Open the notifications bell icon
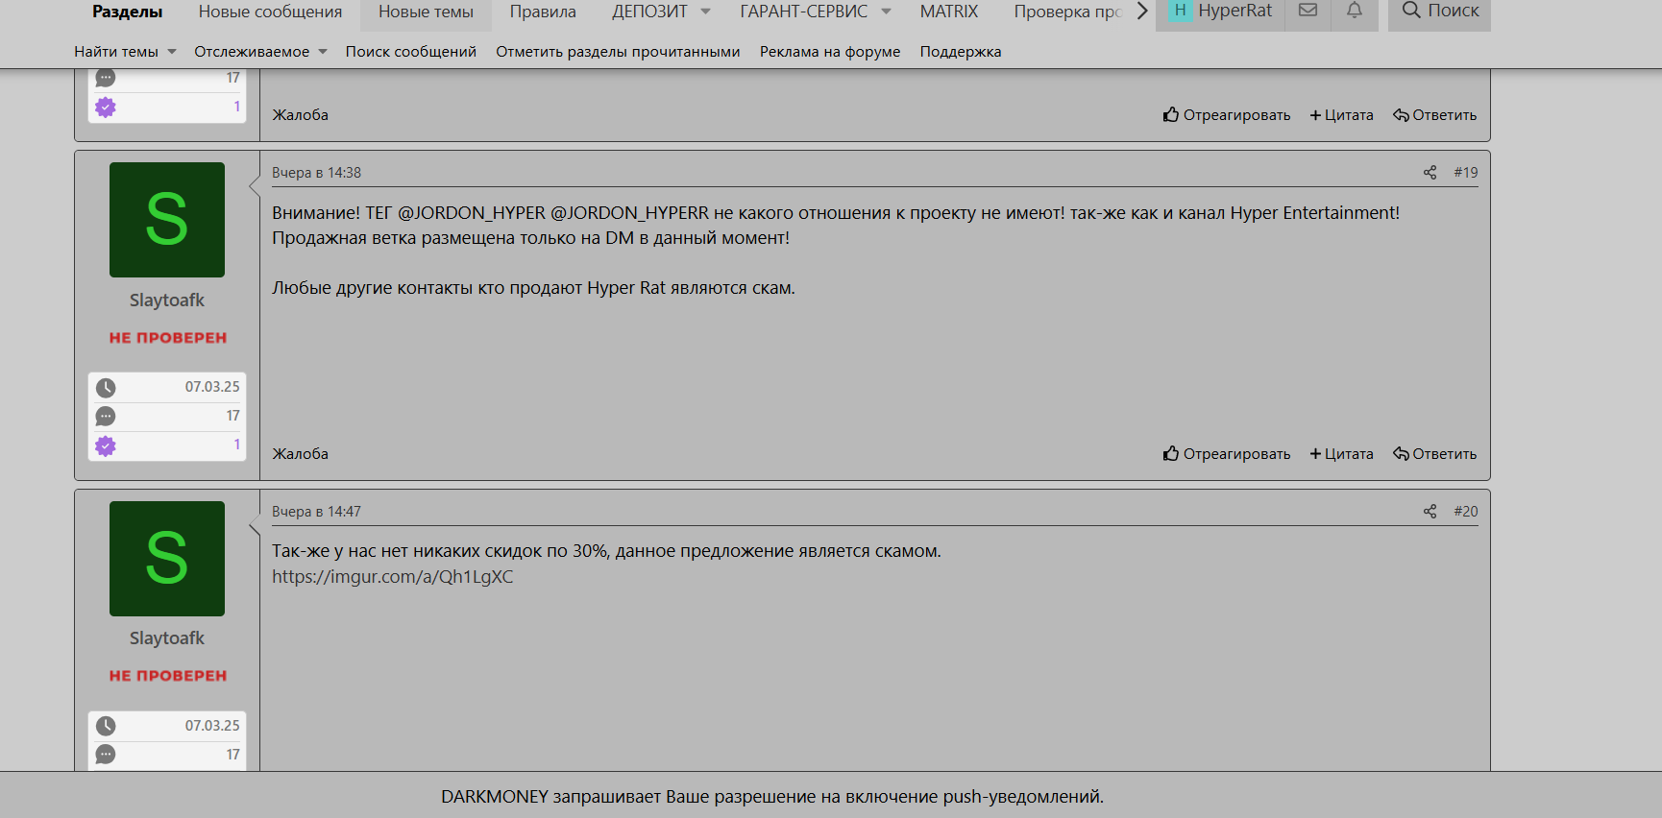The height and width of the screenshot is (818, 1662). [x=1354, y=12]
